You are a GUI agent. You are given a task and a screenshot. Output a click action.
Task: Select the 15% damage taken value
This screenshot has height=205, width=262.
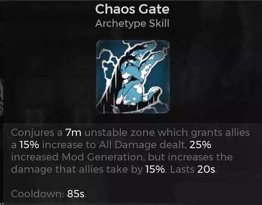155,170
